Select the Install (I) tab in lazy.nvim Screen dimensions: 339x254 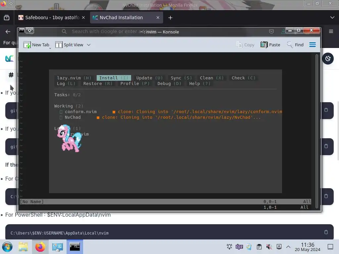point(114,78)
